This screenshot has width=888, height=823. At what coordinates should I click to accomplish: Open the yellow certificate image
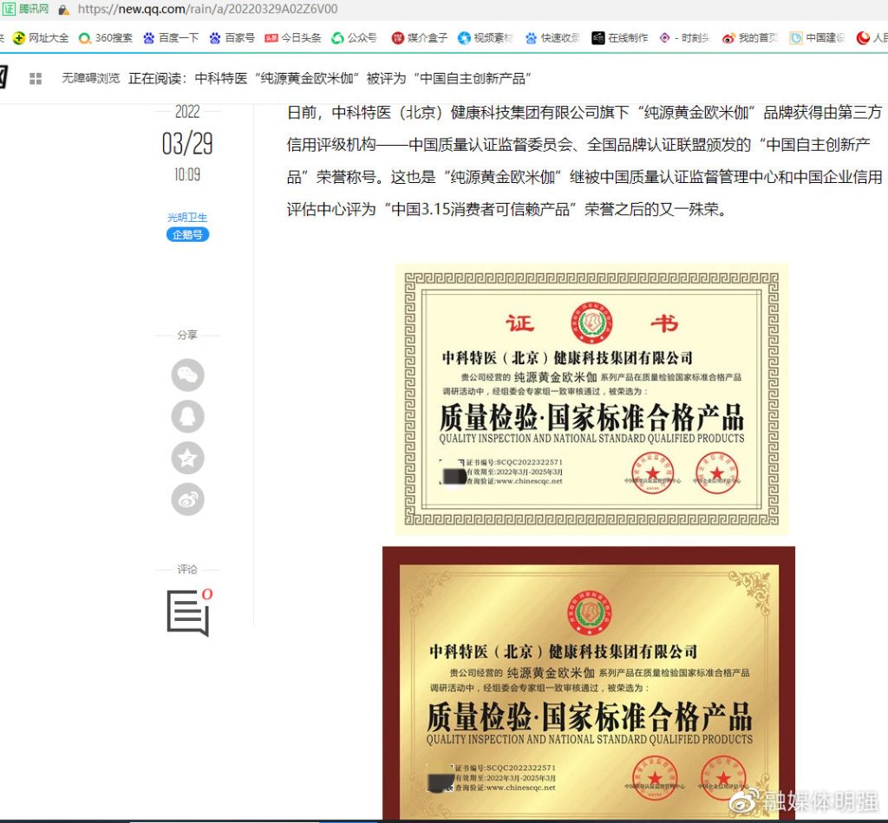(591, 399)
